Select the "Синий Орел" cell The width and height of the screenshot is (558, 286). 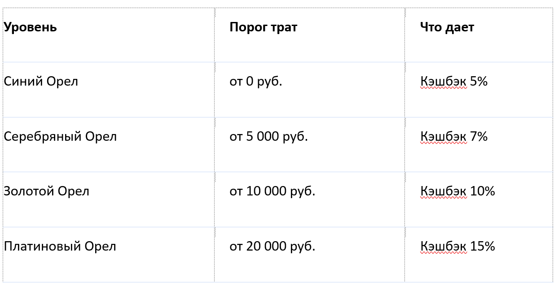pyautogui.click(x=41, y=82)
